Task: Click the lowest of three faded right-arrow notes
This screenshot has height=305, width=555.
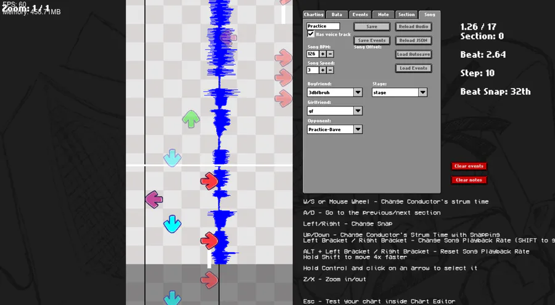Action: [284, 98]
